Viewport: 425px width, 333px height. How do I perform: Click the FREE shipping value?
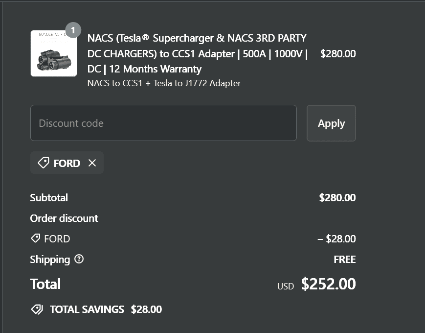coord(344,260)
